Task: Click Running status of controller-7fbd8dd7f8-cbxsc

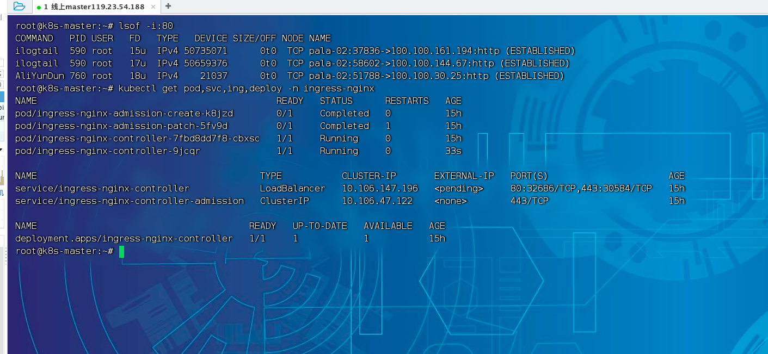Action: (x=339, y=138)
